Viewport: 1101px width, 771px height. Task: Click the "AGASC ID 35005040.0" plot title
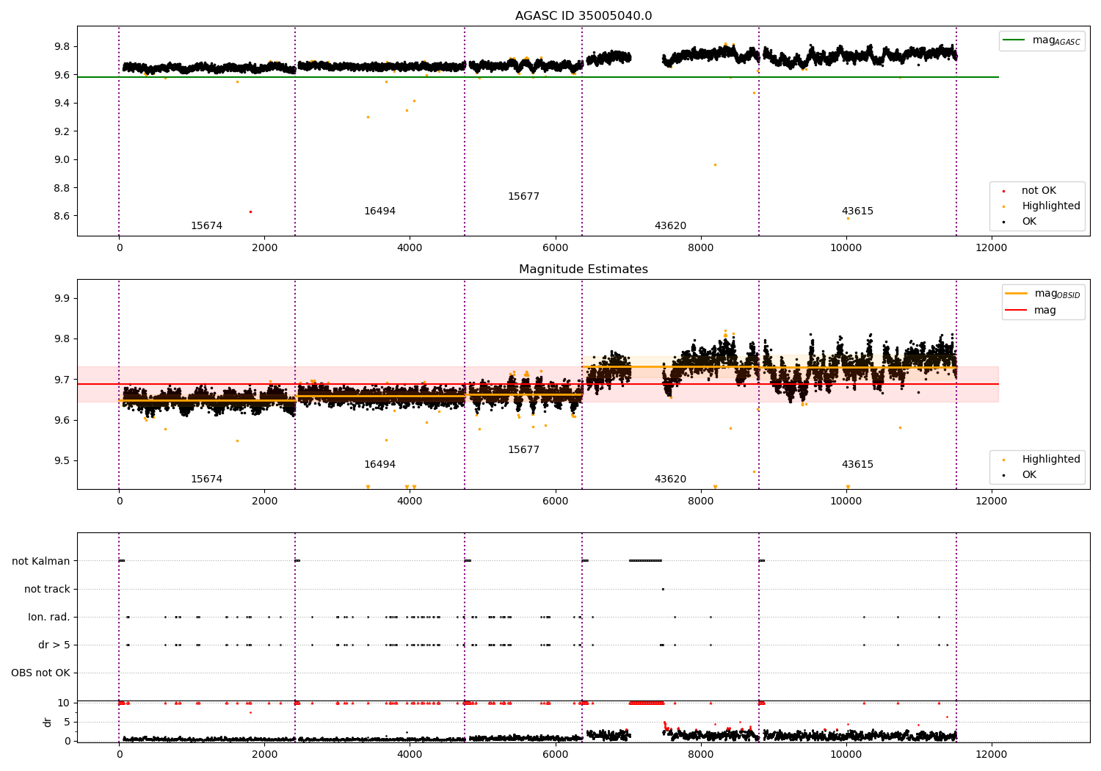click(x=583, y=16)
